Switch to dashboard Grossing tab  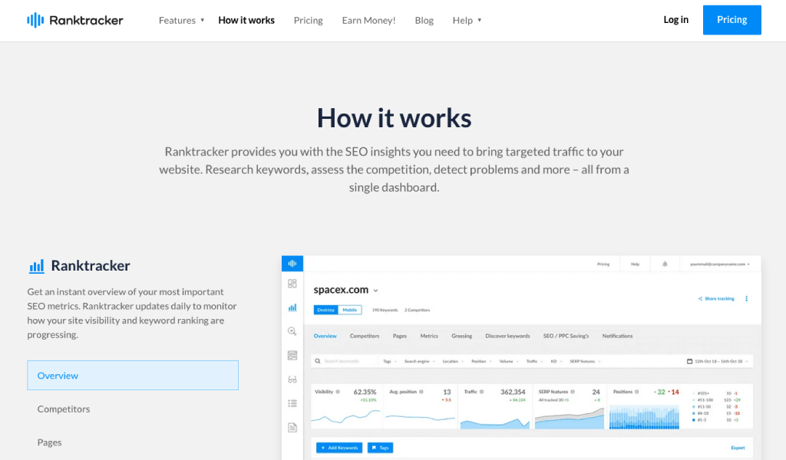click(461, 336)
